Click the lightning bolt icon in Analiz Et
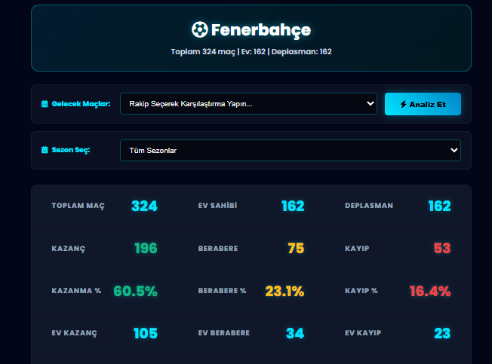 404,104
